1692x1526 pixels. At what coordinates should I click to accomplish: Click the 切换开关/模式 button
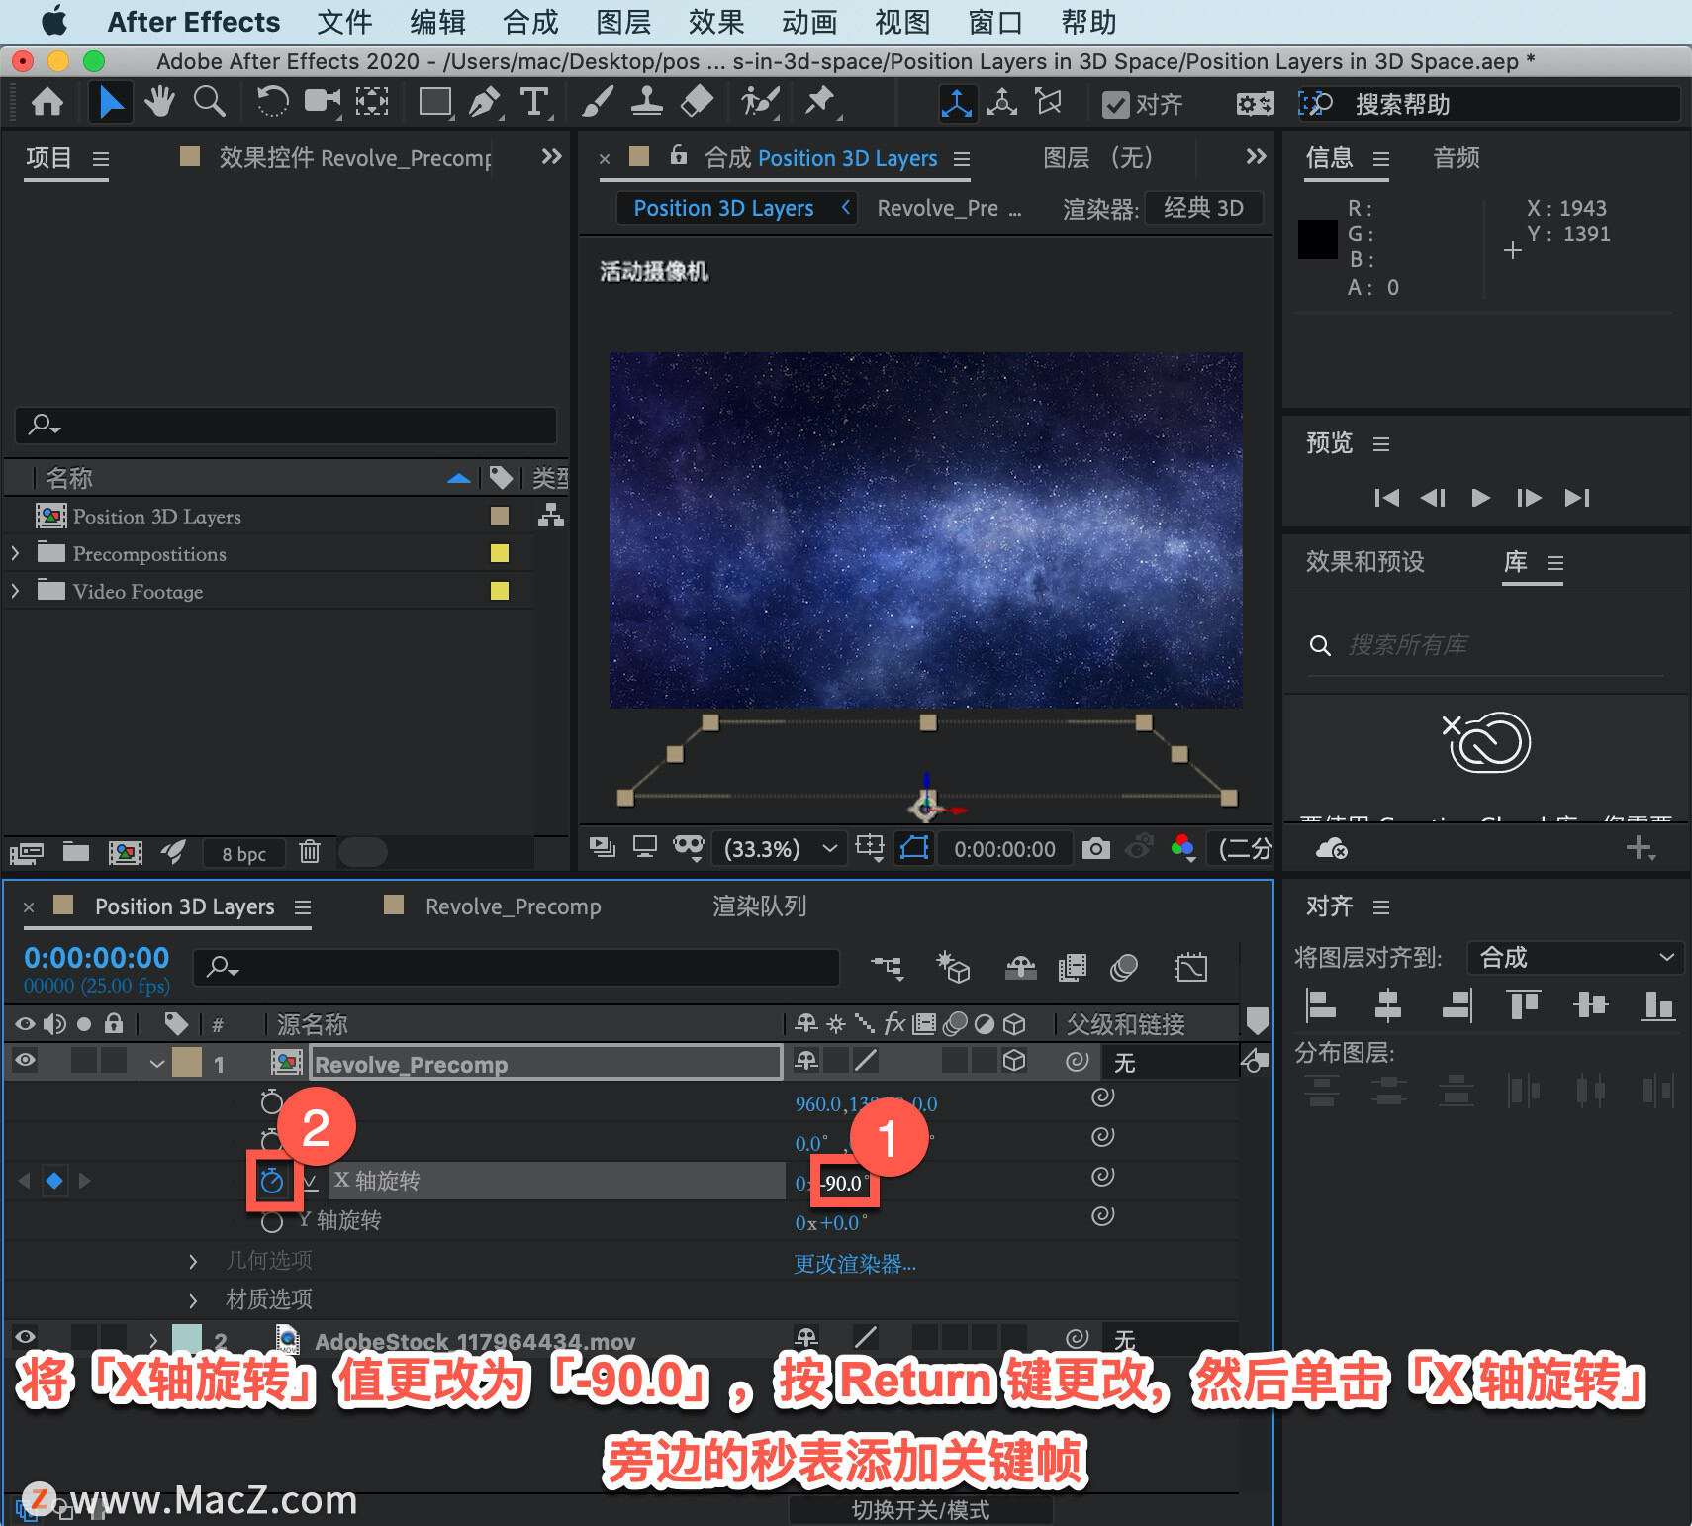(x=920, y=1510)
